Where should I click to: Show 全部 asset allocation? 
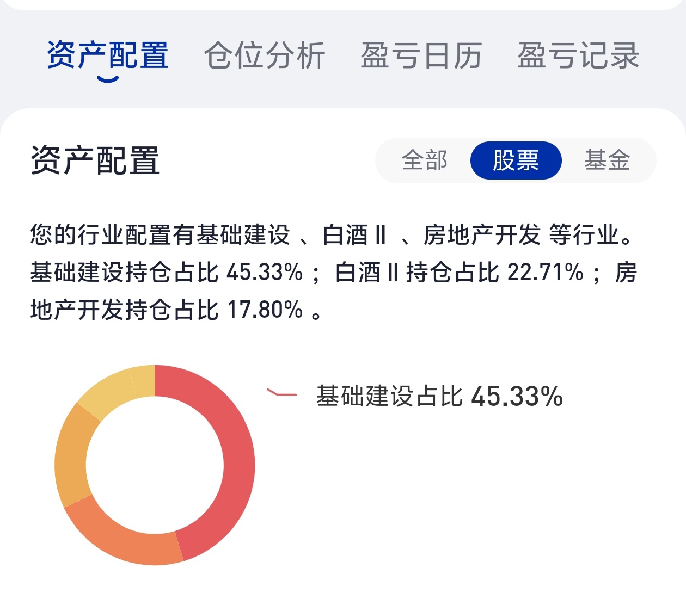(x=424, y=160)
